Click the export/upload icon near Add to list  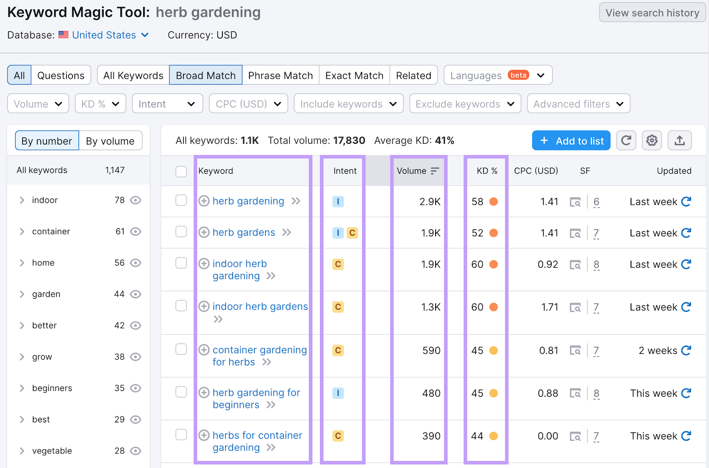[679, 140]
